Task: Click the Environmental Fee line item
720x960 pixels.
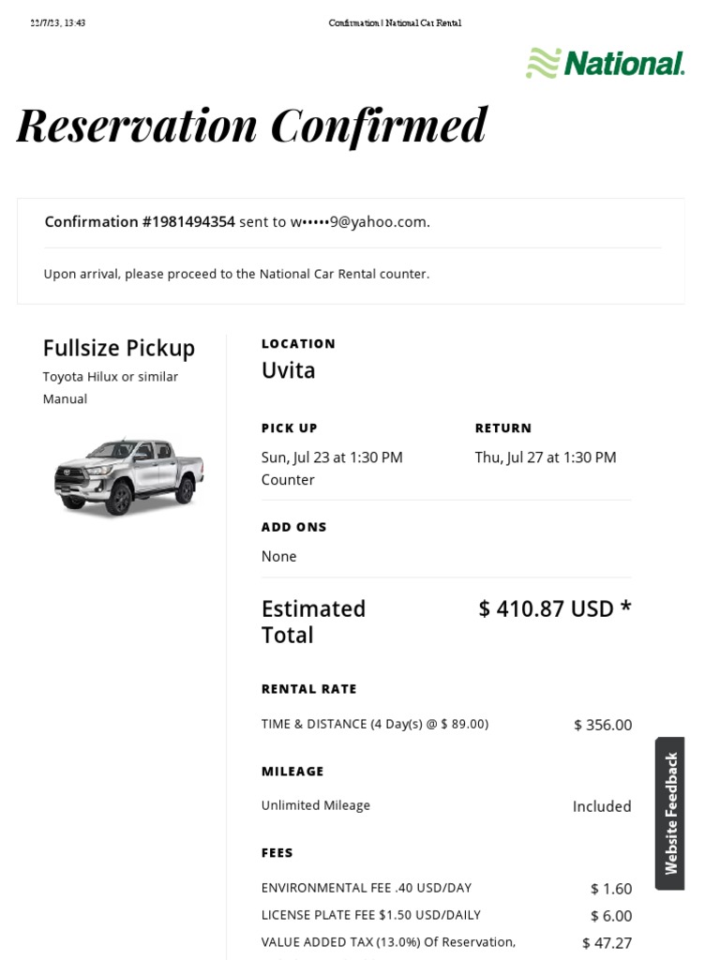Action: click(367, 888)
